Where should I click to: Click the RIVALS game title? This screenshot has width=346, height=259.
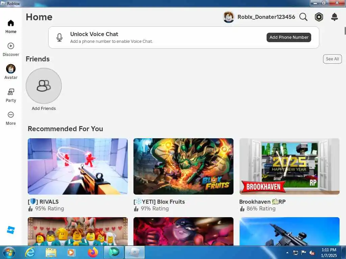(43, 202)
